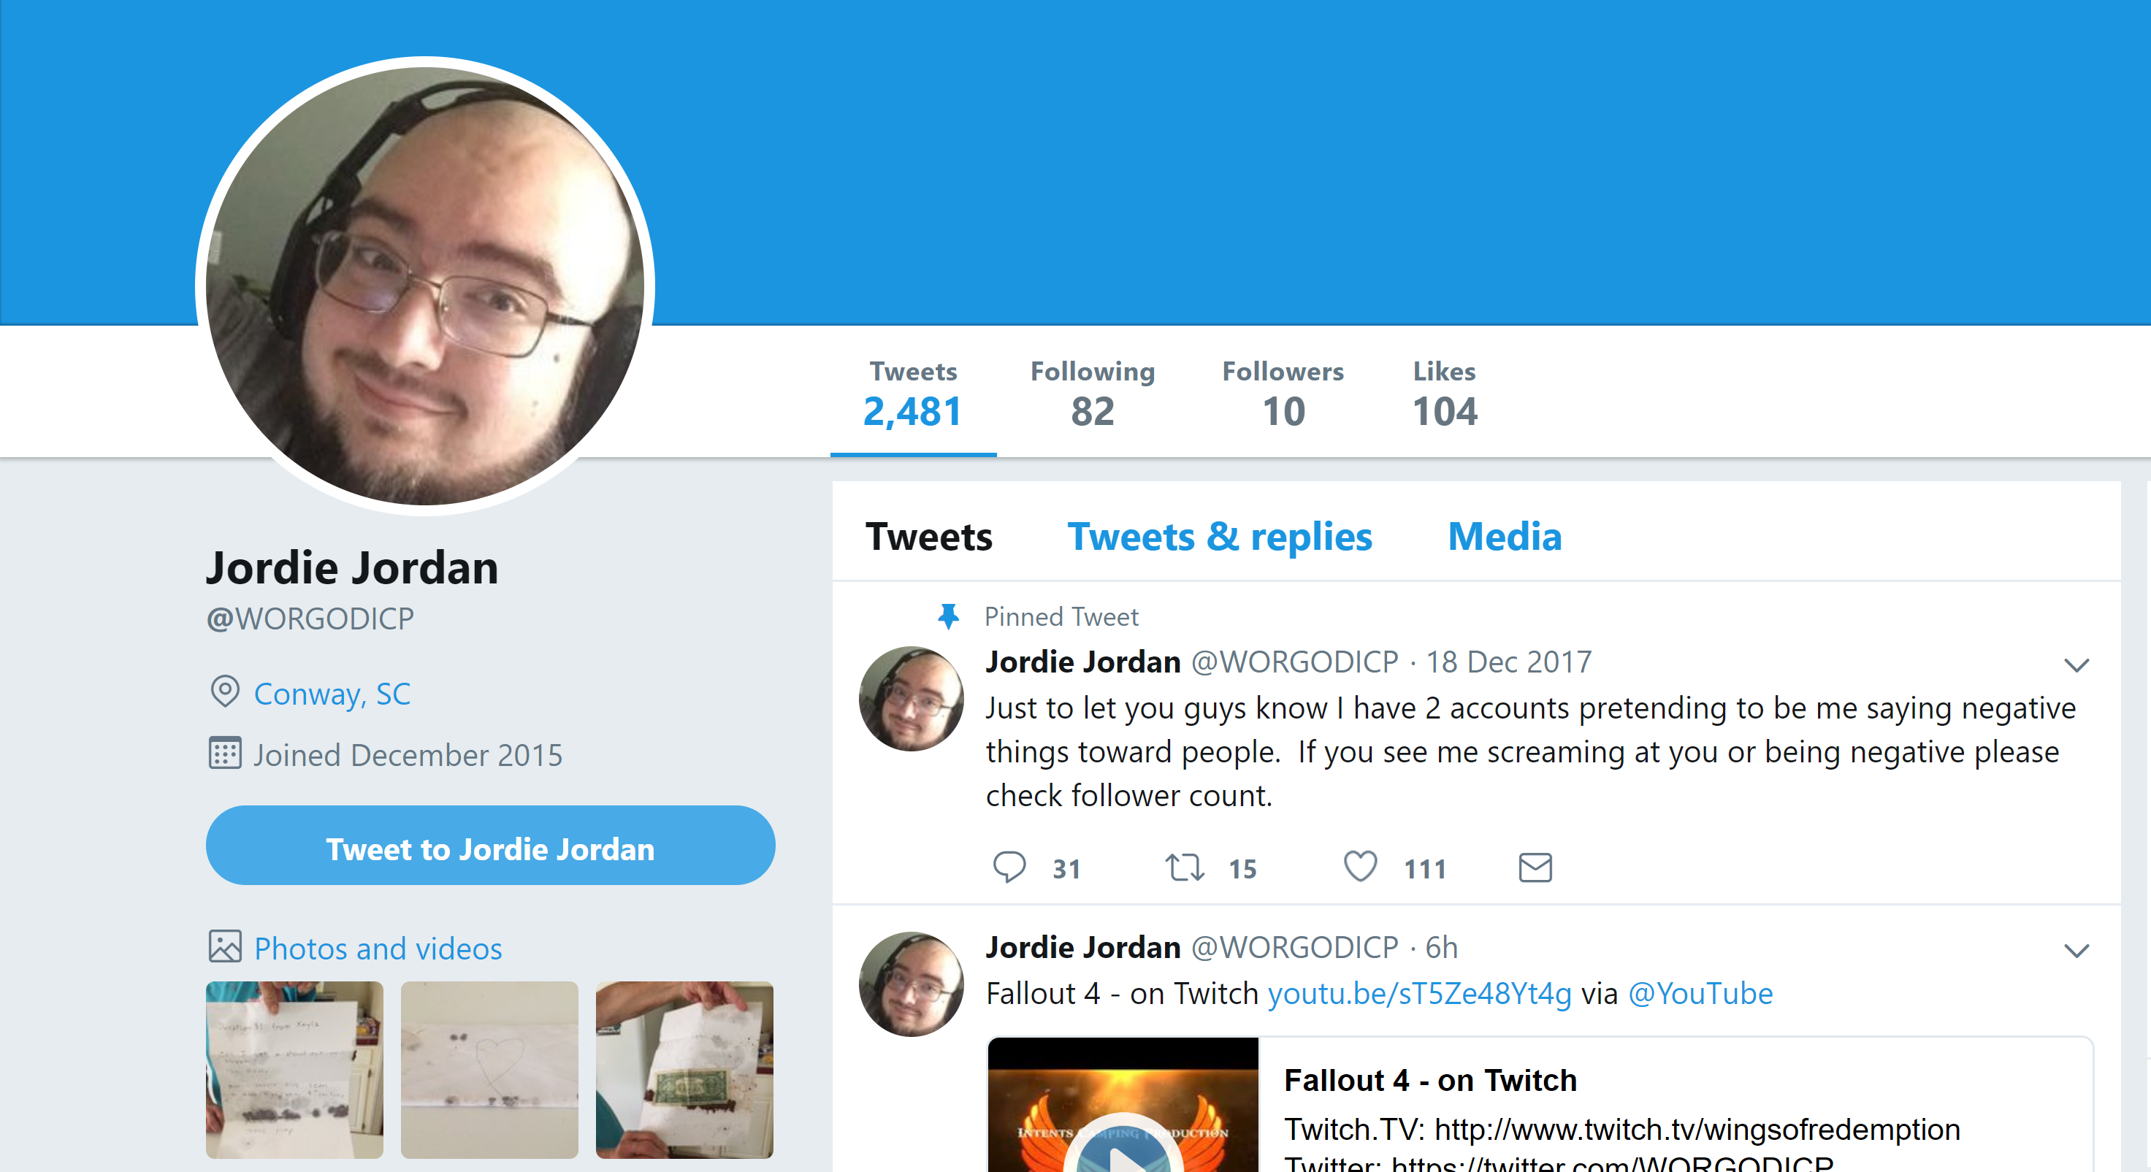This screenshot has height=1172, width=2151.
Task: Switch to the Tweets & replies tab
Action: pyautogui.click(x=1219, y=536)
